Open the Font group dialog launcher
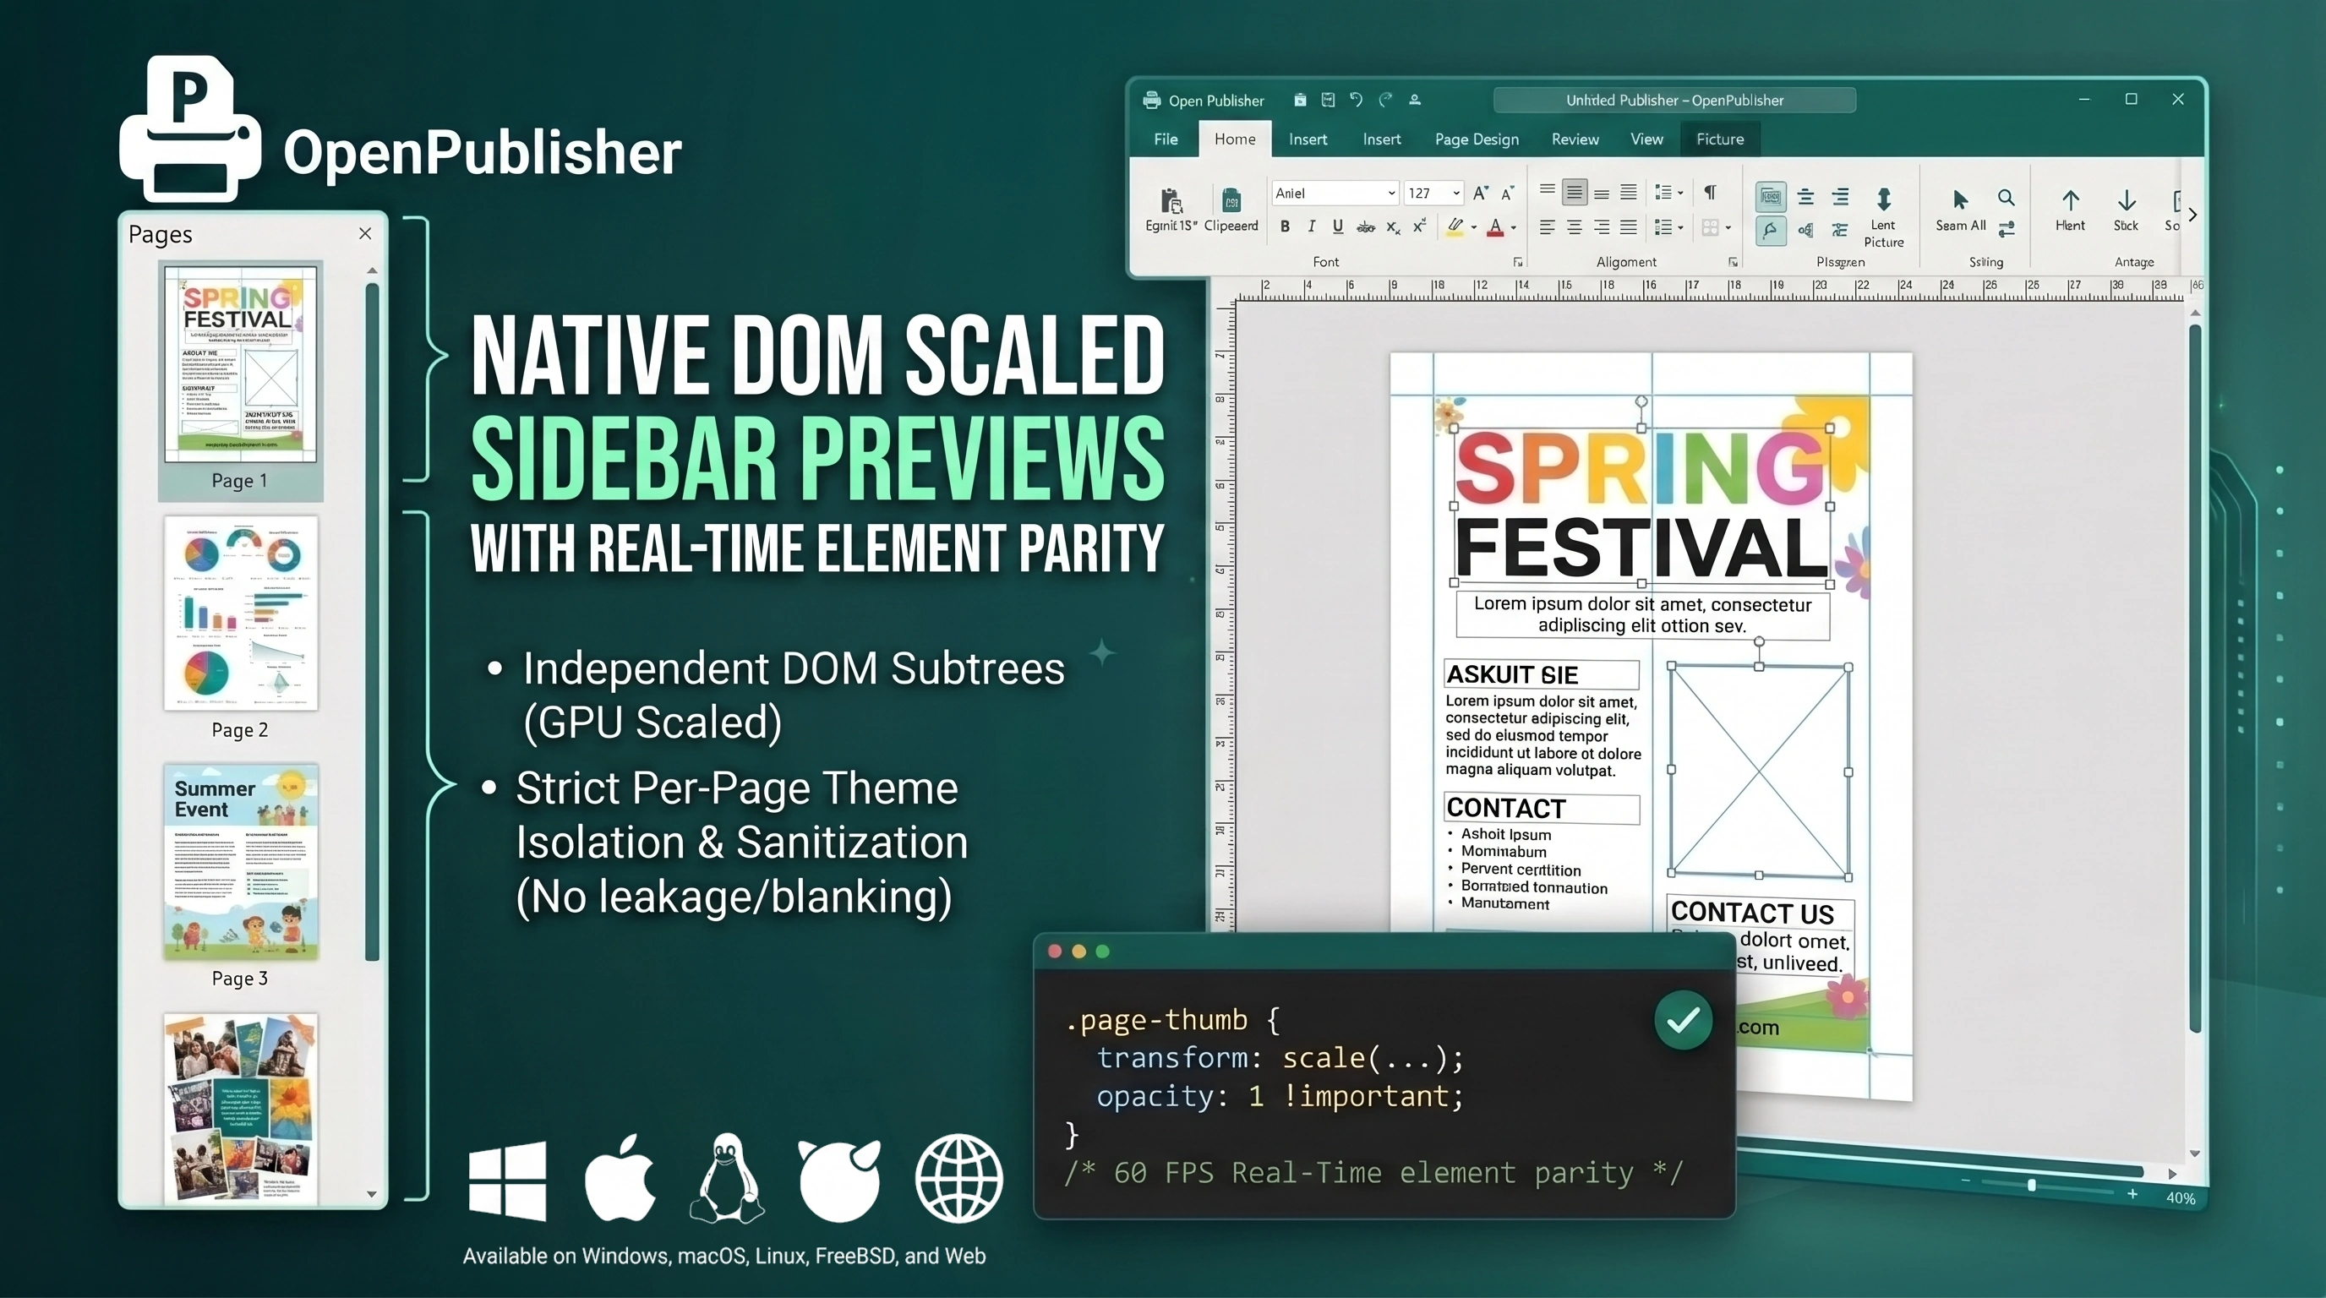Image resolution: width=2326 pixels, height=1298 pixels. tap(1518, 263)
